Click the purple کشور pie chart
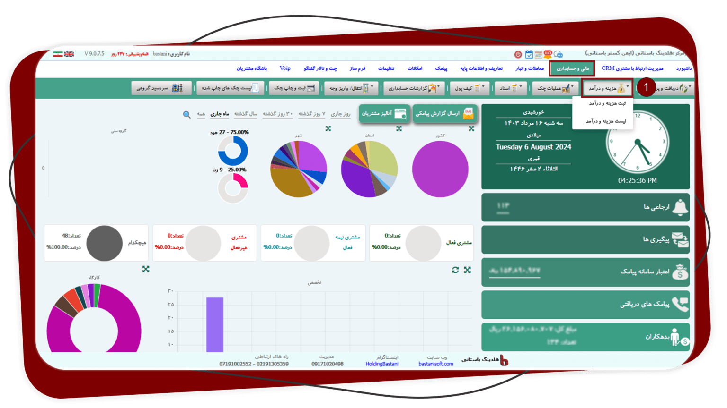 [x=440, y=169]
